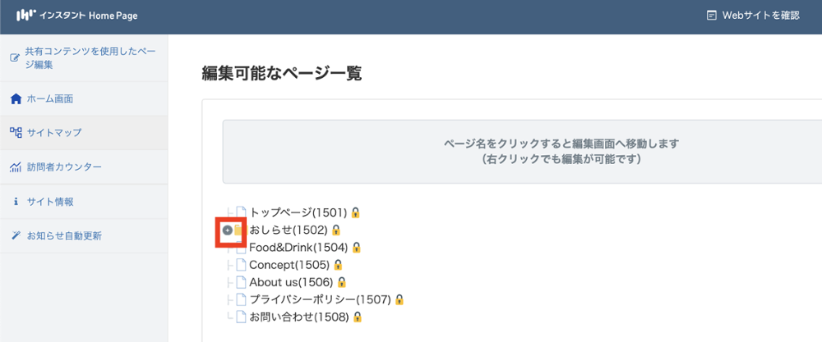The width and height of the screenshot is (822, 342).
Task: Click the ホーム画面 house icon
Action: [x=15, y=99]
